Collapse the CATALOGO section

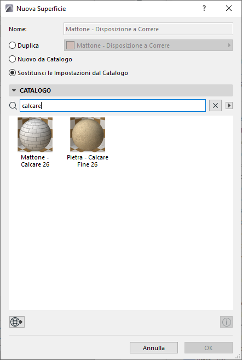14,90
